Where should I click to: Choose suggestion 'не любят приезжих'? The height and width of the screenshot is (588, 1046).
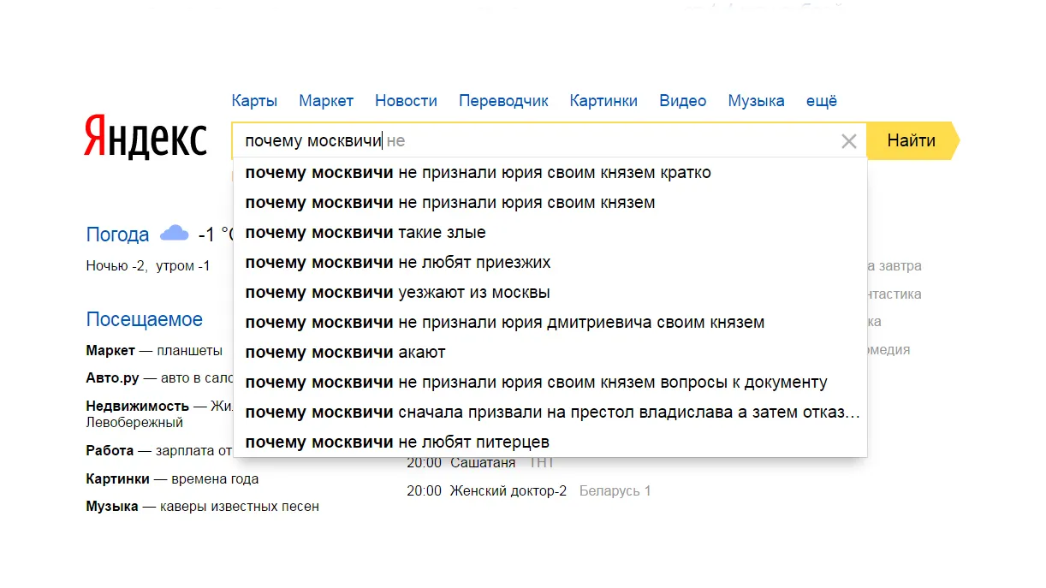550,263
